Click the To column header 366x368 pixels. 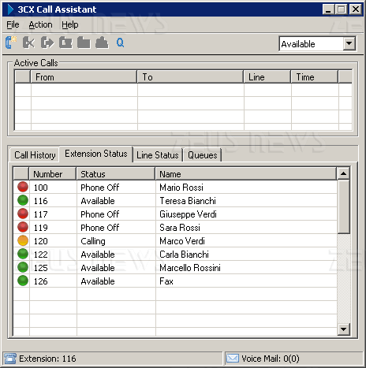[190, 77]
